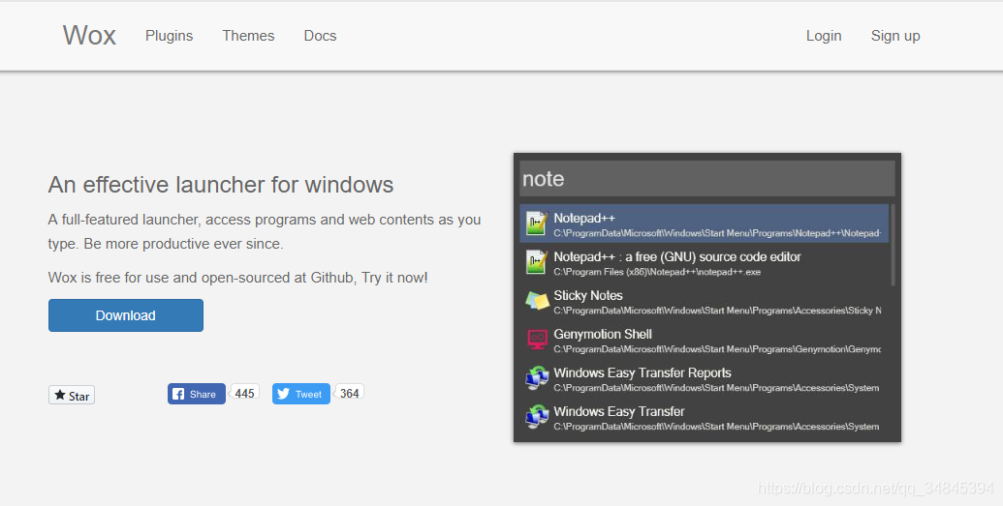This screenshot has width=1003, height=506.
Task: Click the launcher search field showing note
Action: 706,178
